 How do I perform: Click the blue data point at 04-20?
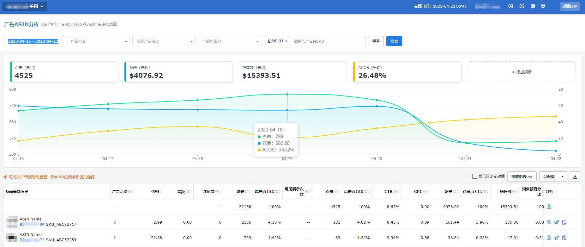(x=377, y=106)
